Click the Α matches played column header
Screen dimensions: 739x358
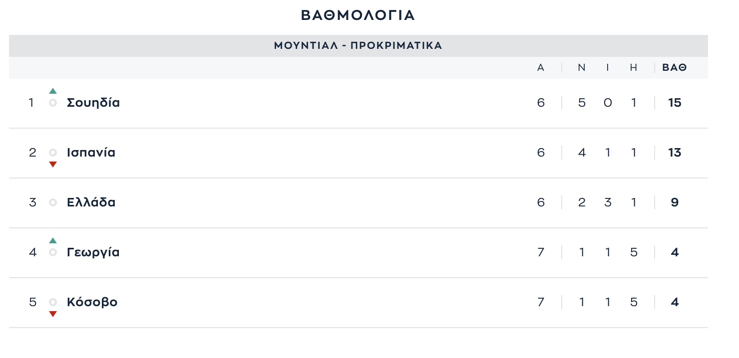[x=541, y=68]
